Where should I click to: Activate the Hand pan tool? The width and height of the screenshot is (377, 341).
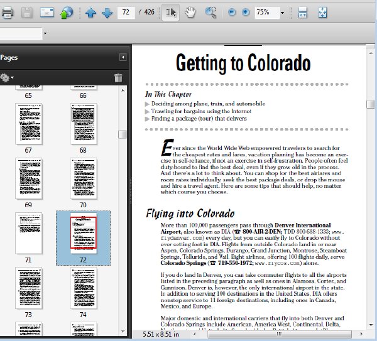click(x=190, y=13)
